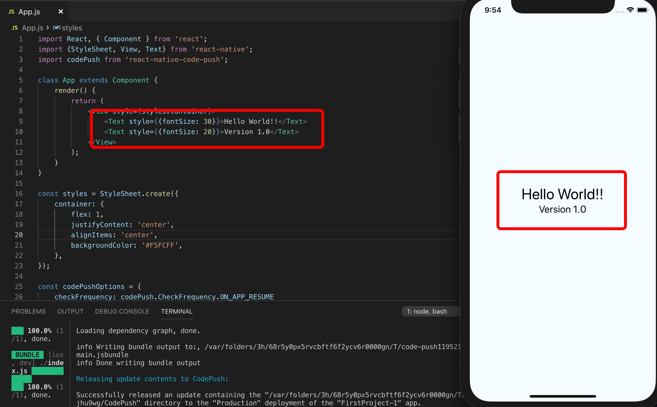Click the '#F5FCFF' color value in code
Image resolution: width=657 pixels, height=407 pixels.
160,245
